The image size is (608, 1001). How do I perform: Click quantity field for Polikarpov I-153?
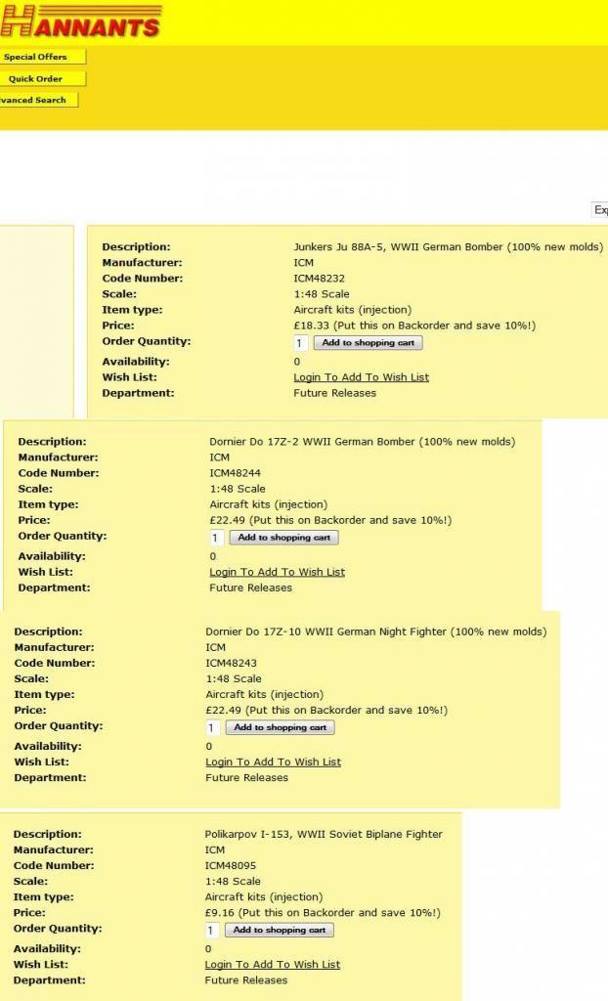(211, 930)
